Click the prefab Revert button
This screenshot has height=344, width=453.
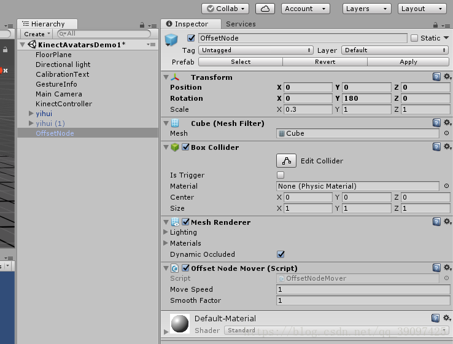point(325,62)
